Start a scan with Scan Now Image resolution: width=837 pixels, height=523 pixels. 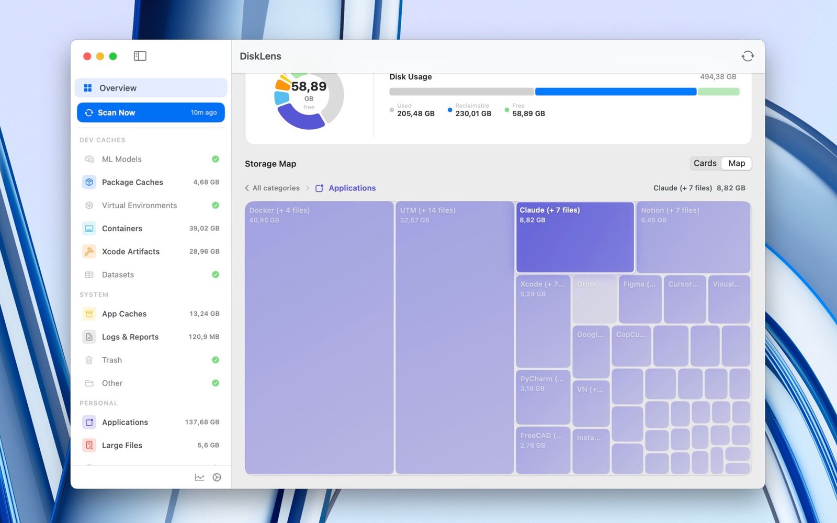151,112
